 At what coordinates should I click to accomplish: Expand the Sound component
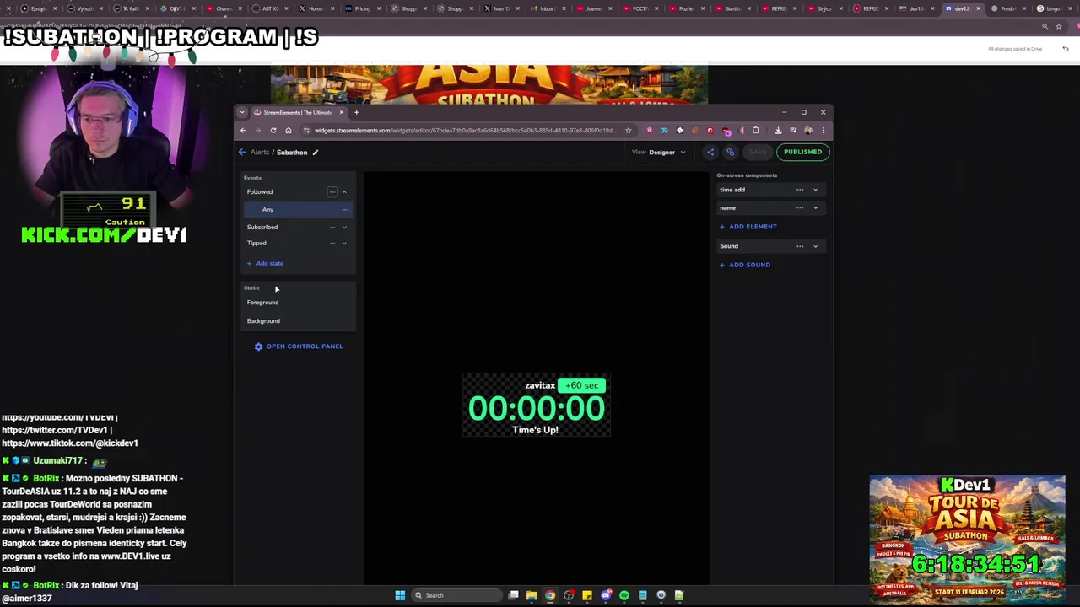click(815, 247)
